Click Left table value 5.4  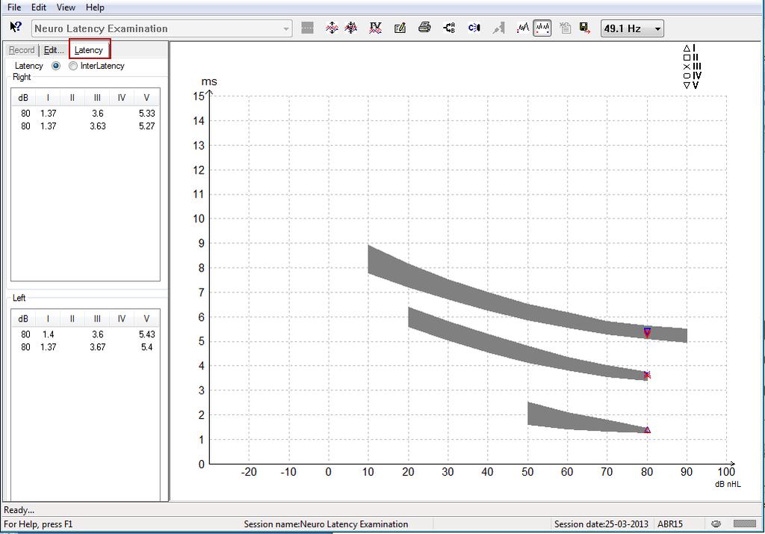coord(147,347)
